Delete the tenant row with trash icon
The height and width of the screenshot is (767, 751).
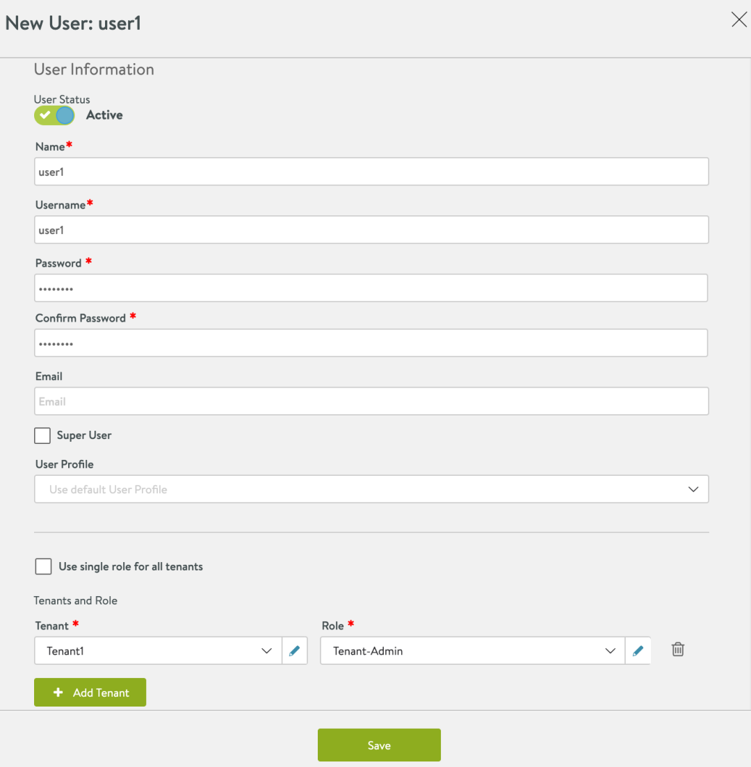(x=678, y=650)
